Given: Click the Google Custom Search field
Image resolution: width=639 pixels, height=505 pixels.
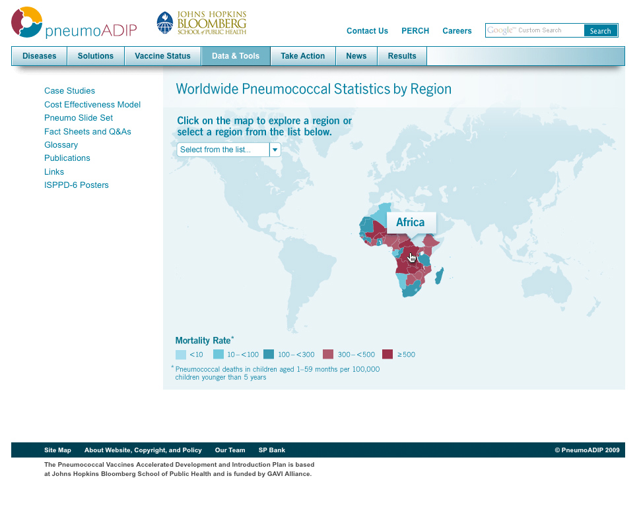Looking at the screenshot, I should tap(535, 30).
